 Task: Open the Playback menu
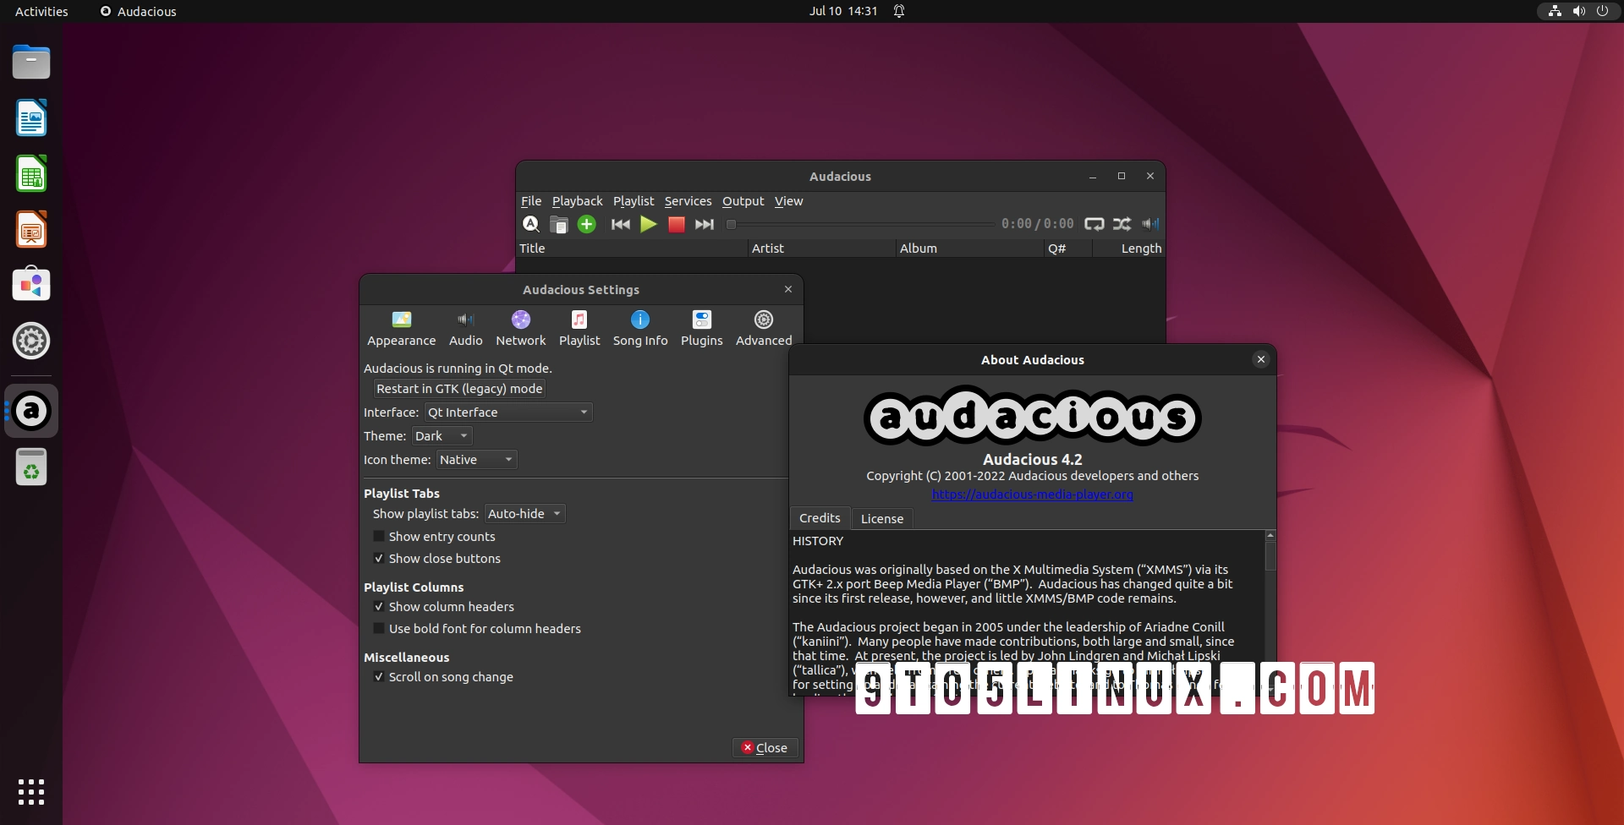577,201
